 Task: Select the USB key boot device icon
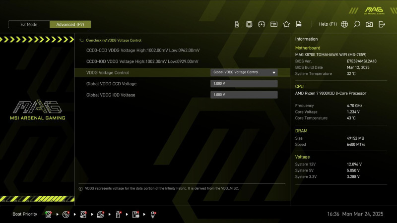click(x=118, y=215)
